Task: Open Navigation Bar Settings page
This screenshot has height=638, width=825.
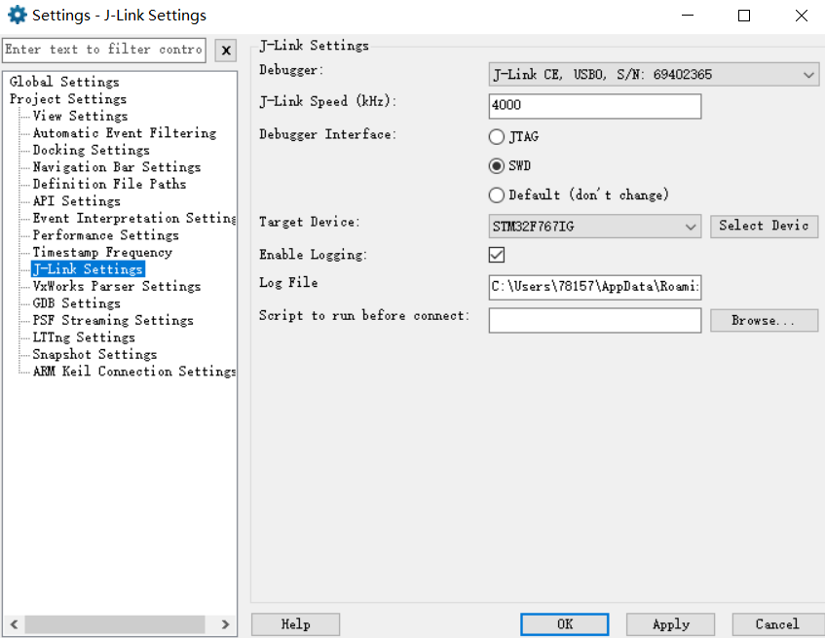Action: click(x=117, y=167)
